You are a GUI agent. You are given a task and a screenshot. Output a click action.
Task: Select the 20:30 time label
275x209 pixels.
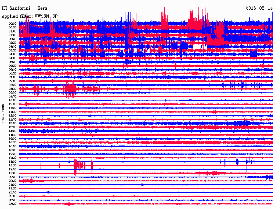pos(13,181)
